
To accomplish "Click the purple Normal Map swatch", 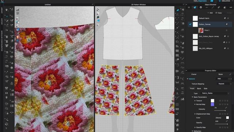I will point(212,104).
